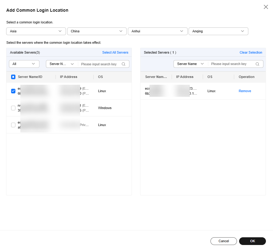This screenshot has width=273, height=249.
Task: Open the Asia continent dropdown
Action: [x=36, y=31]
